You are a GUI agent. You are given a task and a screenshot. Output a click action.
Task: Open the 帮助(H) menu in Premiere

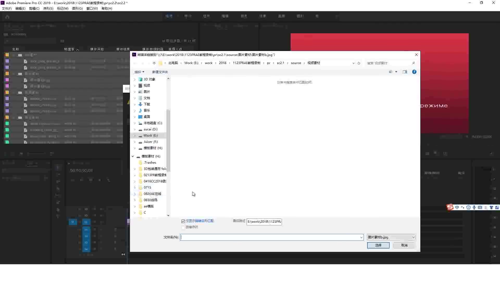[x=107, y=9]
